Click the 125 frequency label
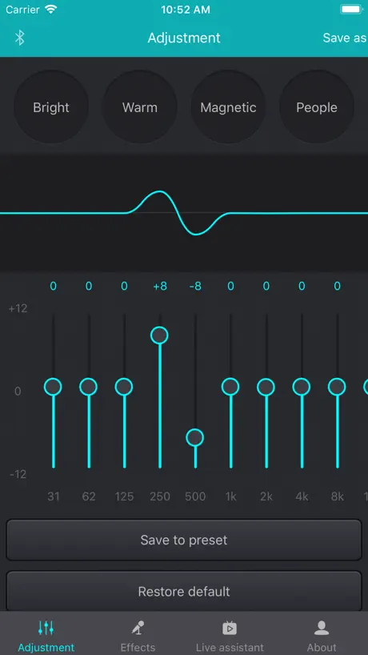 click(x=124, y=496)
